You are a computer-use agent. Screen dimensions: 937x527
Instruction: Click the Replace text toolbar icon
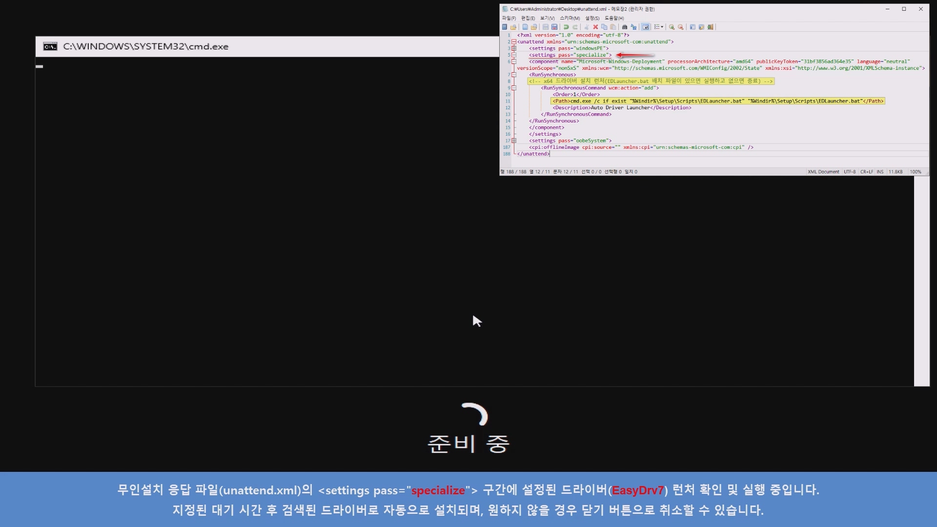click(x=633, y=27)
